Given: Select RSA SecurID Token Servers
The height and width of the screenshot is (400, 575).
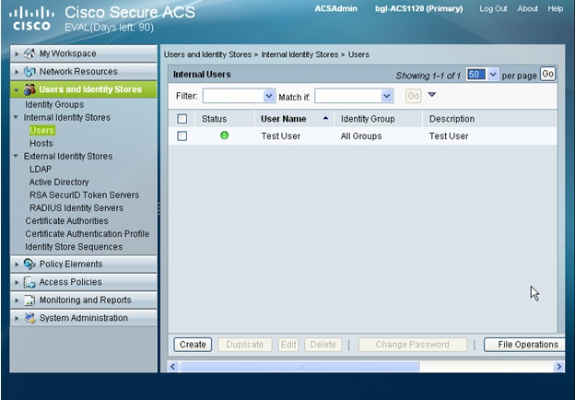Looking at the screenshot, I should [85, 194].
